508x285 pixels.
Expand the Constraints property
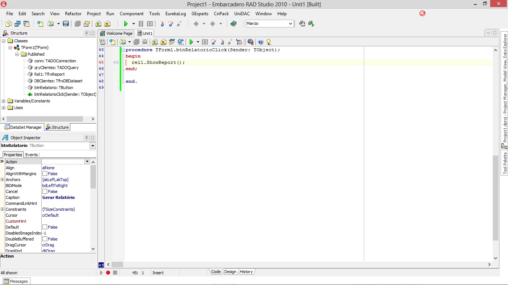click(x=3, y=209)
